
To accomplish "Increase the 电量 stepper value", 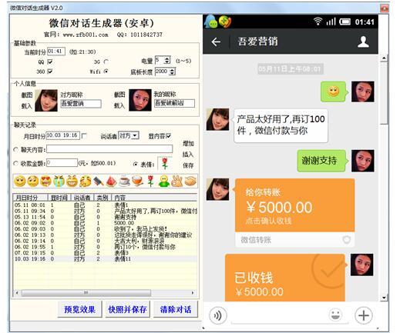I will (x=167, y=58).
